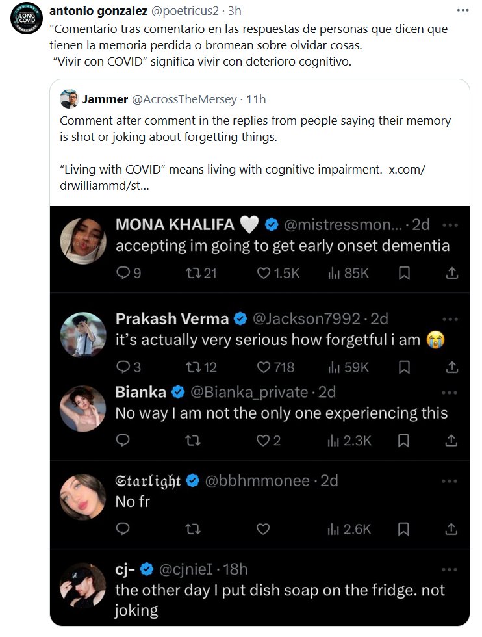Share MONA KHALIFA's tweet
The width and height of the screenshot is (482, 637).
click(452, 274)
